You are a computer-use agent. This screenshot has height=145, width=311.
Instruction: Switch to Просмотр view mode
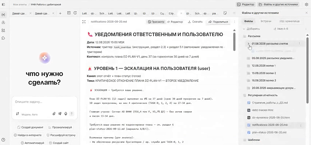156,22
